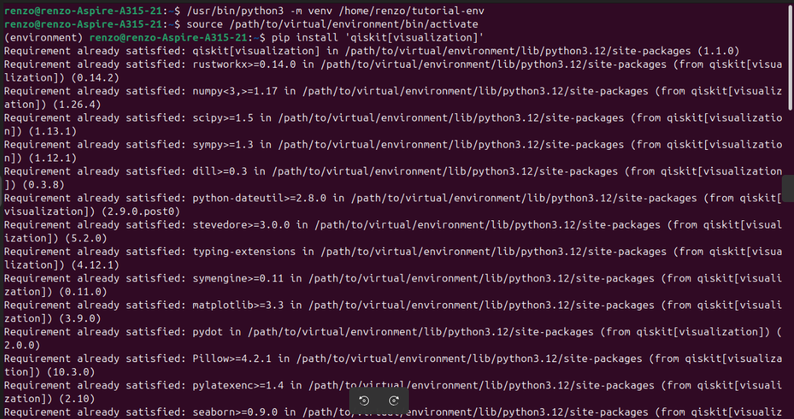
Task: Click the 'source' command on second line
Action: click(205, 24)
